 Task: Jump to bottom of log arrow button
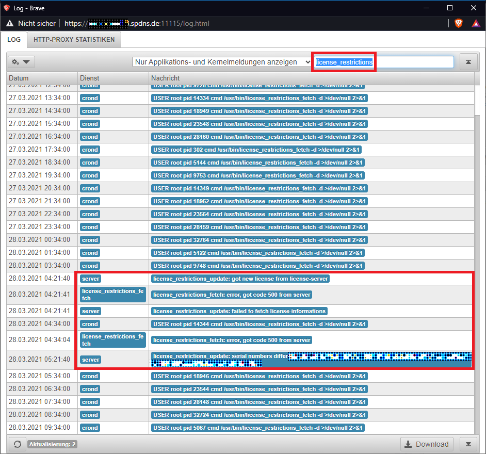[468, 444]
